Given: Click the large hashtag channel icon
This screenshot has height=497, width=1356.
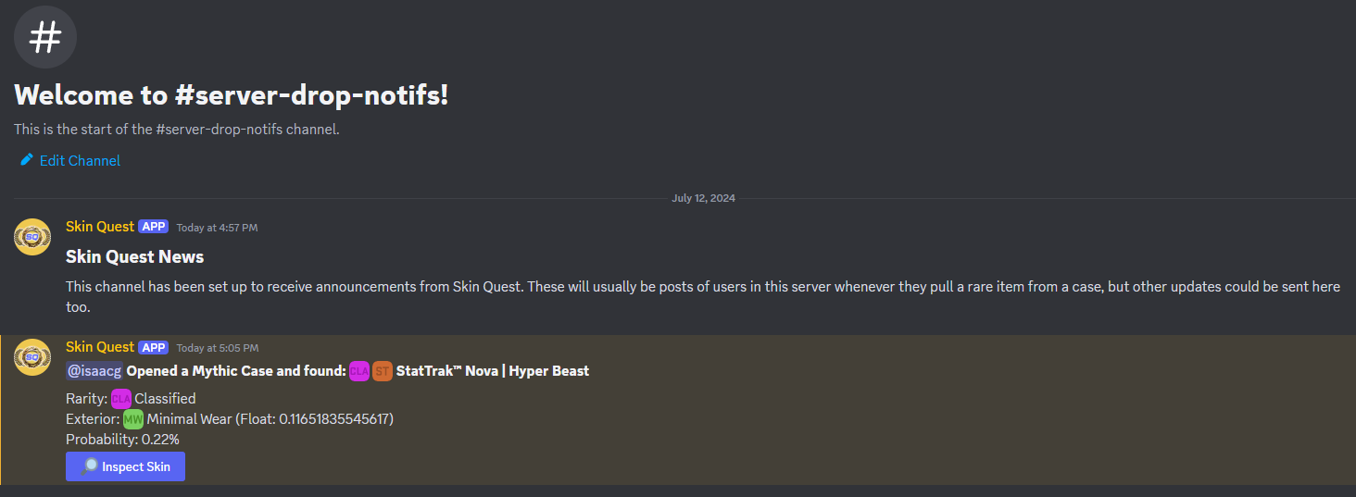Looking at the screenshot, I should 45,37.
